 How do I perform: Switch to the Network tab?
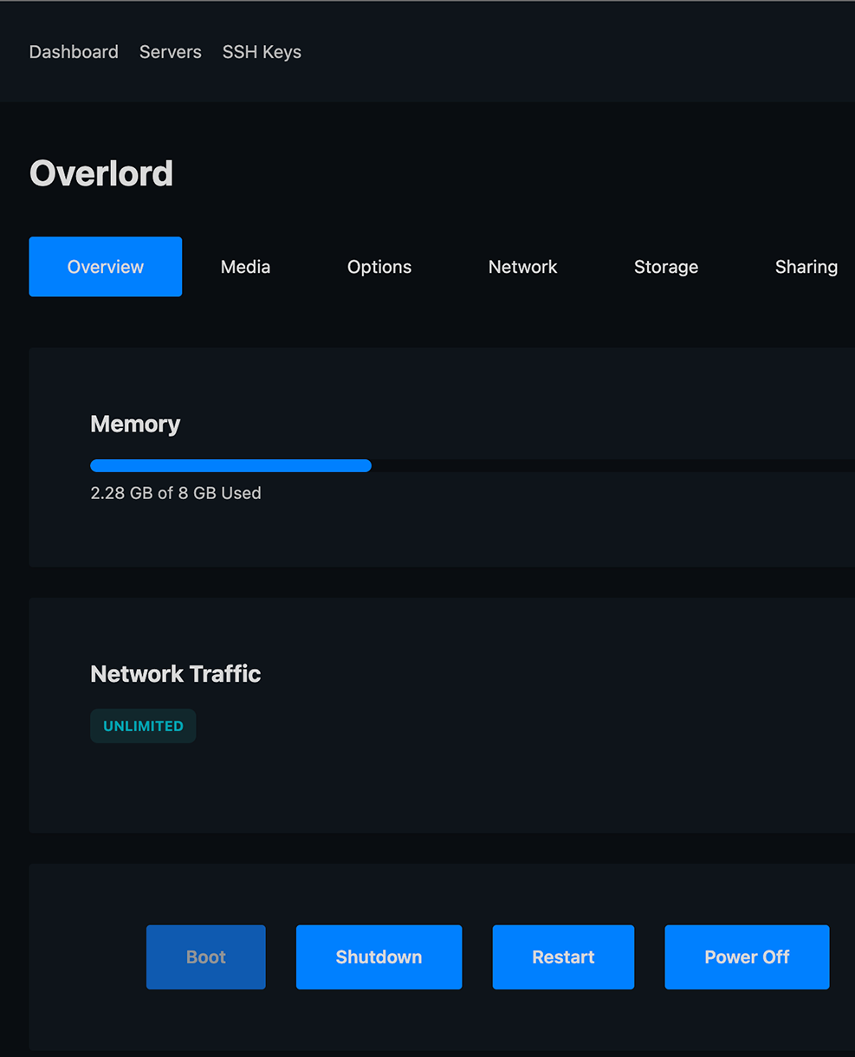522,267
